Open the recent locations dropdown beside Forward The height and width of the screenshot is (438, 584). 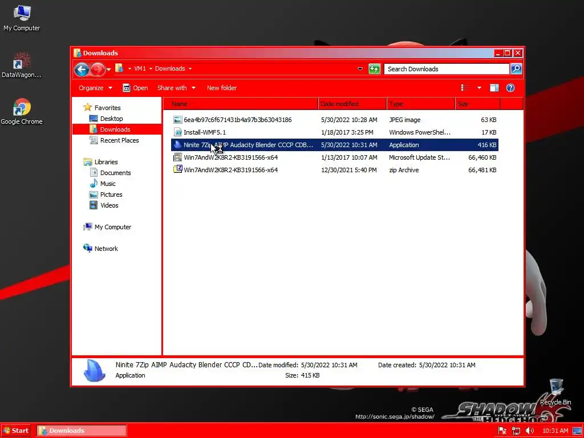pos(108,70)
